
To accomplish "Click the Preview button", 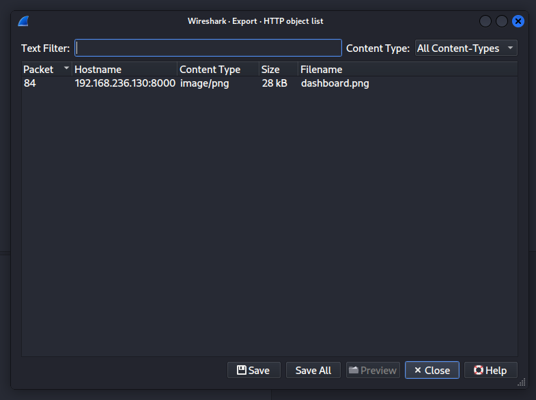I will [x=372, y=370].
